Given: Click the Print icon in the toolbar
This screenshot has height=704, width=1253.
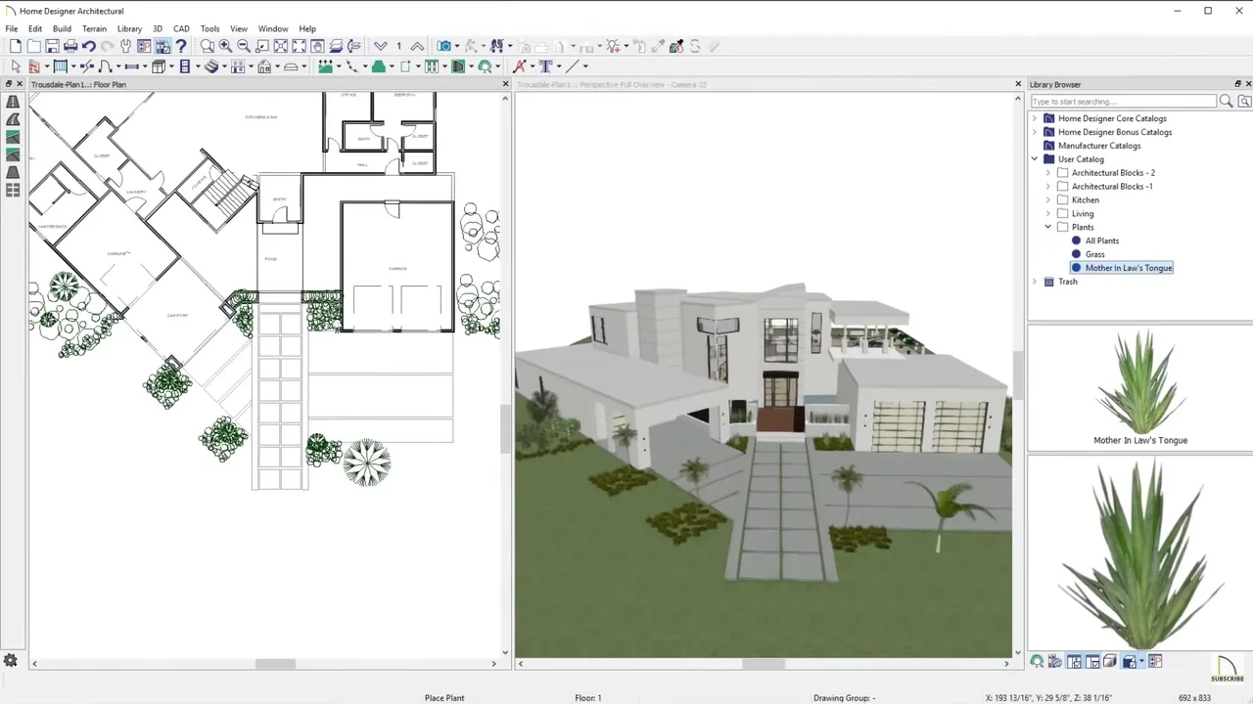Looking at the screenshot, I should pos(70,46).
